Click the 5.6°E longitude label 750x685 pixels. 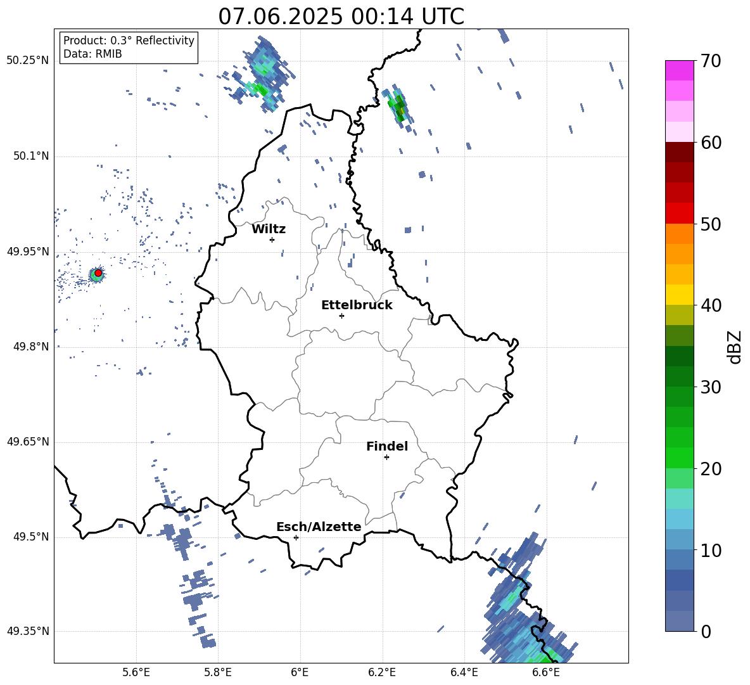(x=136, y=672)
